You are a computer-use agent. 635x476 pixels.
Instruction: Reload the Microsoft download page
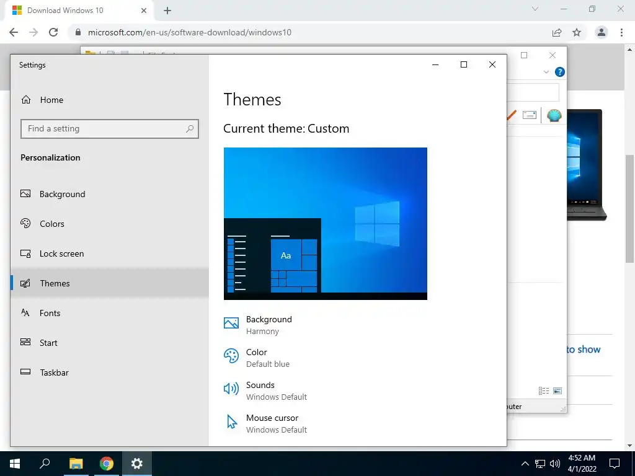53,32
